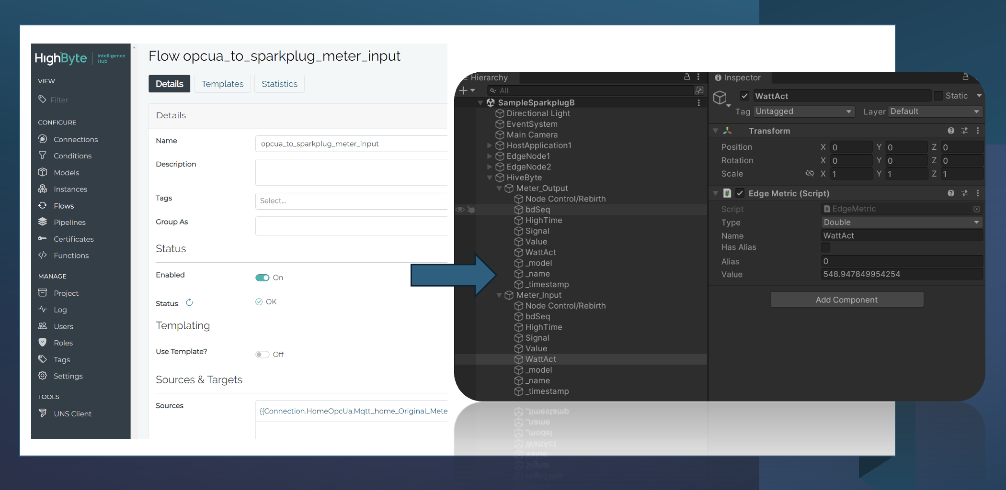This screenshot has height=490, width=1006.
Task: Open Project under Manage
Action: (x=58, y=293)
